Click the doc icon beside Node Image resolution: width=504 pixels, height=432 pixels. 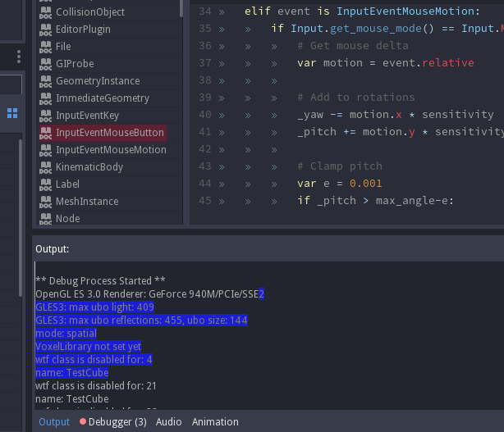click(45, 219)
